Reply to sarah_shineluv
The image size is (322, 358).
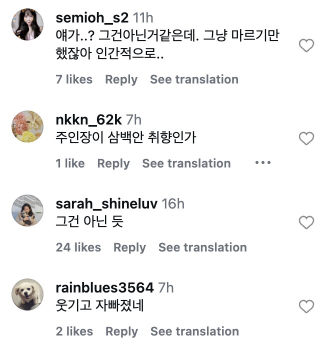[129, 247]
